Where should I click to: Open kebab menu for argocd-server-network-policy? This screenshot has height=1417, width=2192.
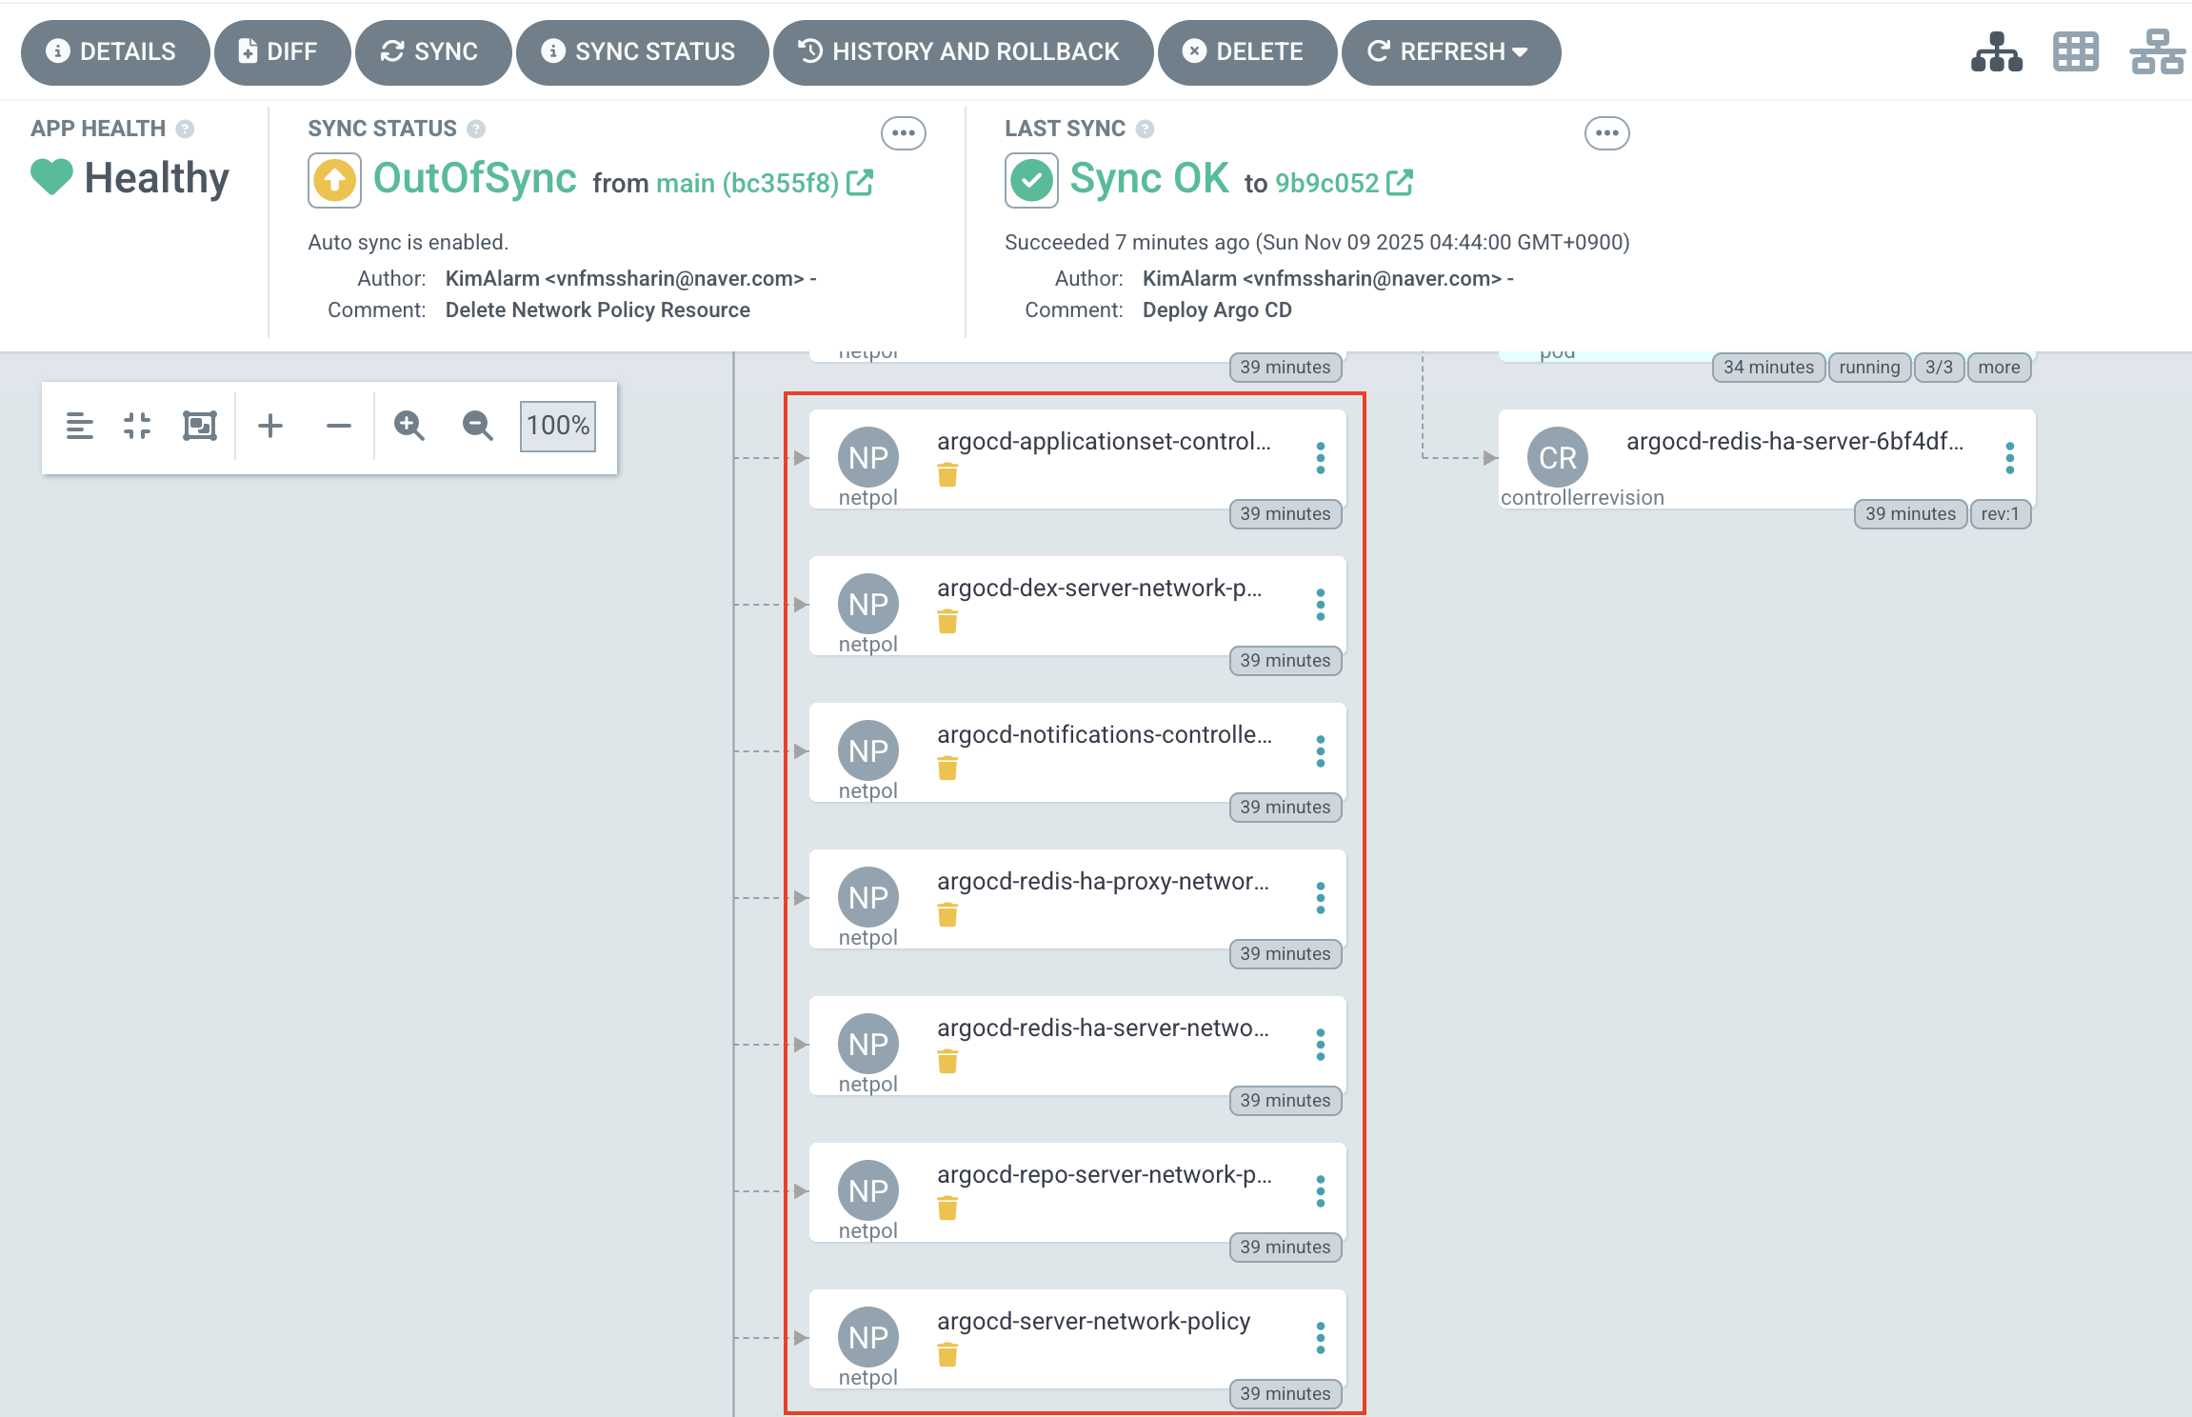pyautogui.click(x=1320, y=1338)
